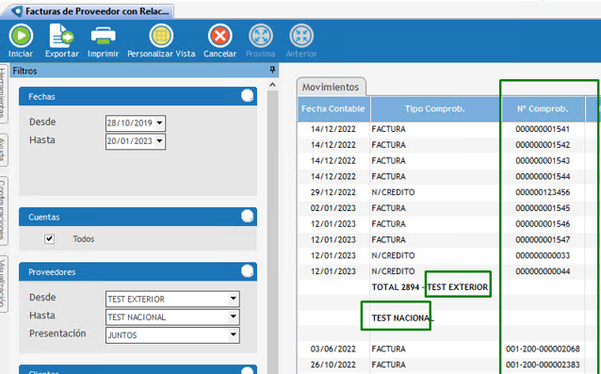Select cell 000000123456
Viewport: 601px width, 374px height.
point(543,192)
